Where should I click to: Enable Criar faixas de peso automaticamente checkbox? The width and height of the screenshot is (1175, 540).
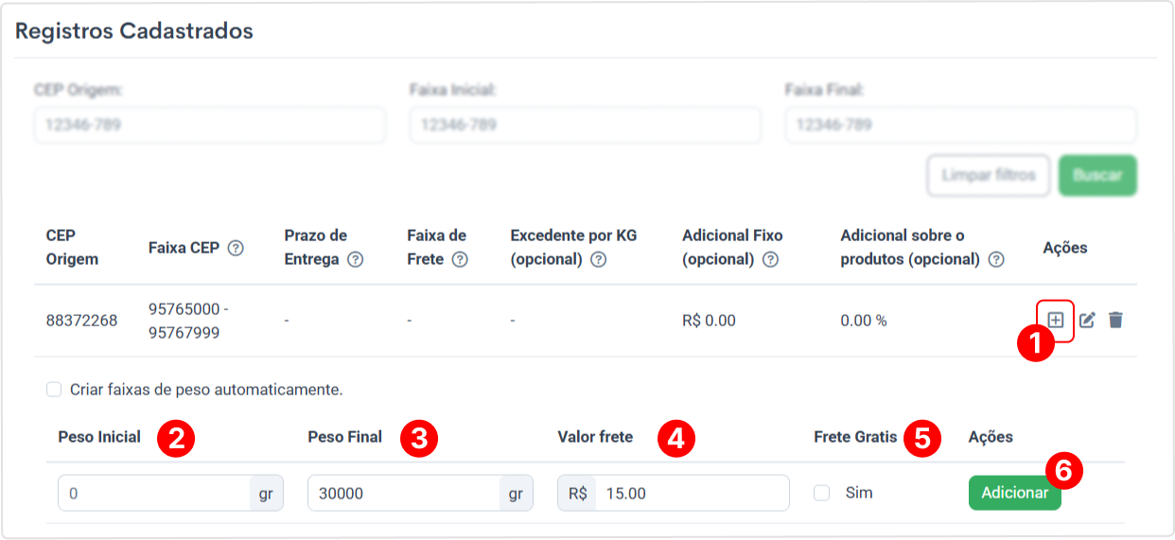54,389
